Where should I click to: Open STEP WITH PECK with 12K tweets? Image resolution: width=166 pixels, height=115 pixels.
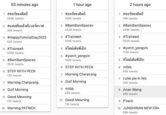[21, 71]
